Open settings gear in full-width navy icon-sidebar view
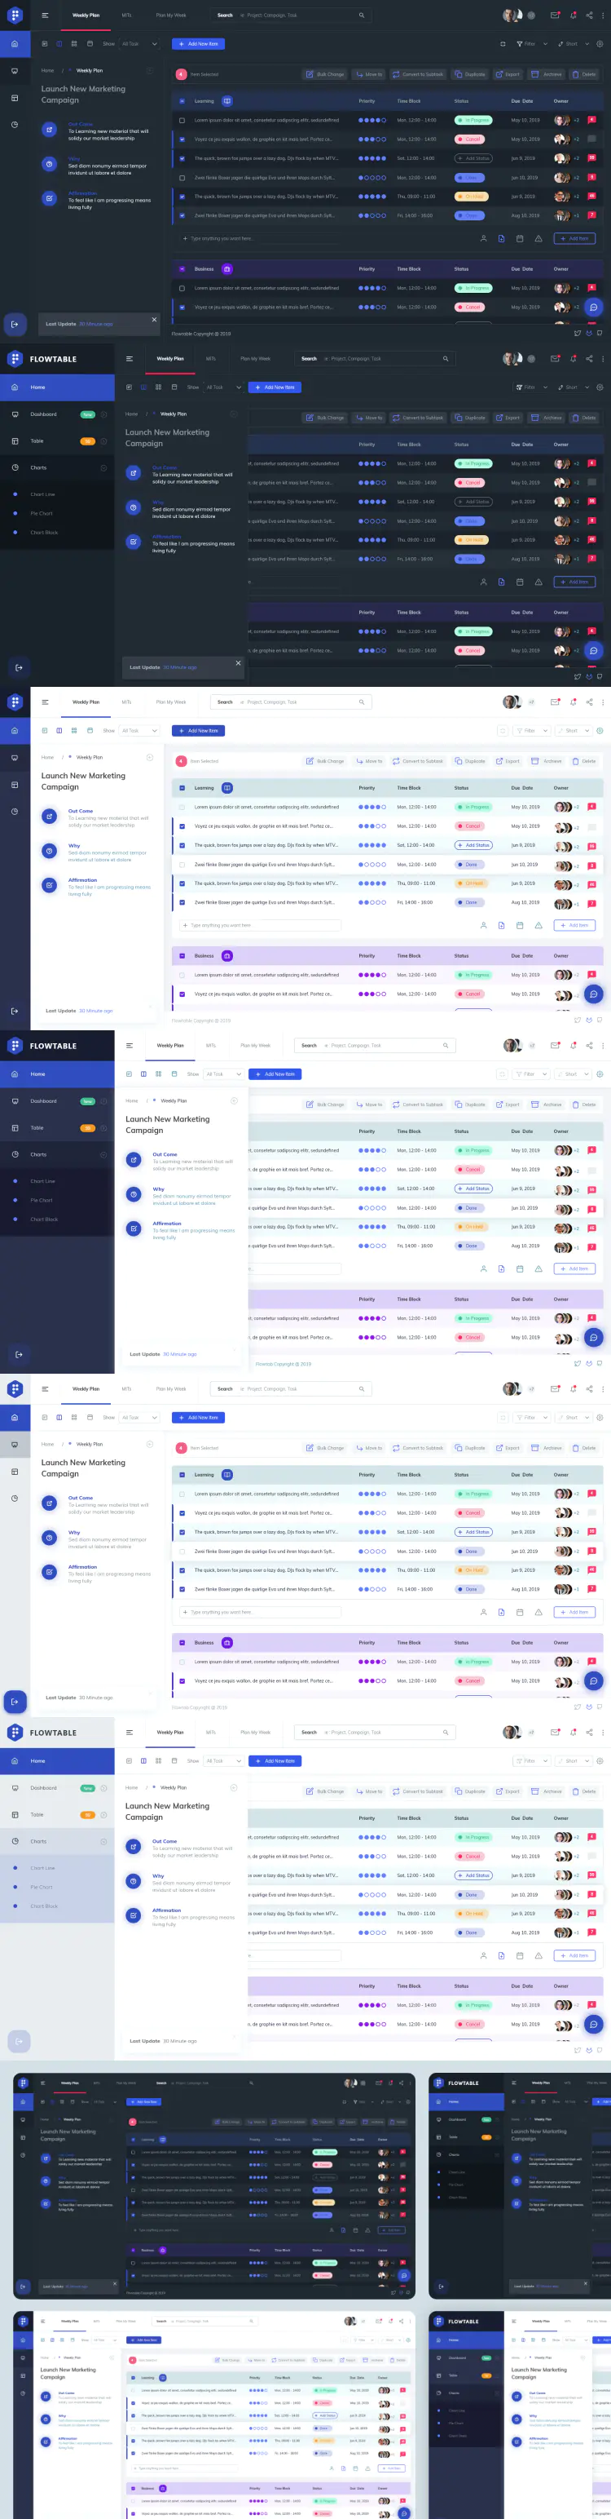This screenshot has height=2519, width=611. point(600,730)
